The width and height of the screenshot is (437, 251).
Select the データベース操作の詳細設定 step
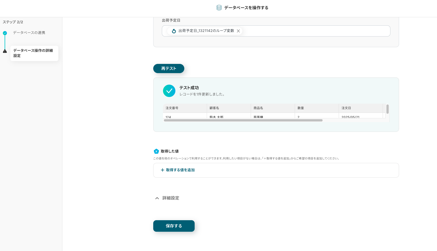point(34,53)
